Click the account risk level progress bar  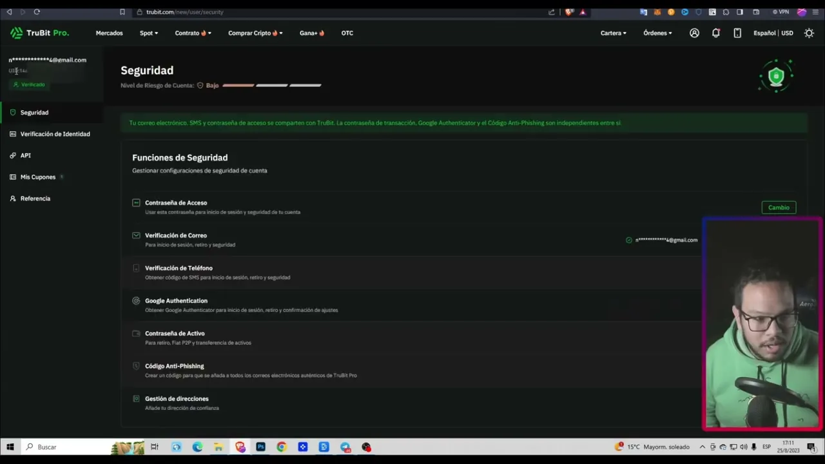click(x=271, y=85)
